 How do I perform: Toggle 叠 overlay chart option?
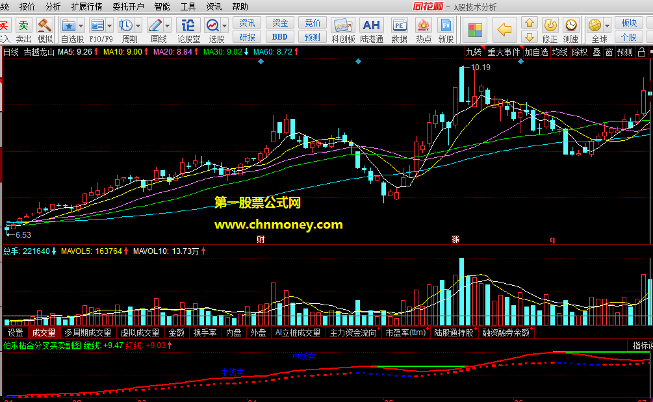[596, 52]
